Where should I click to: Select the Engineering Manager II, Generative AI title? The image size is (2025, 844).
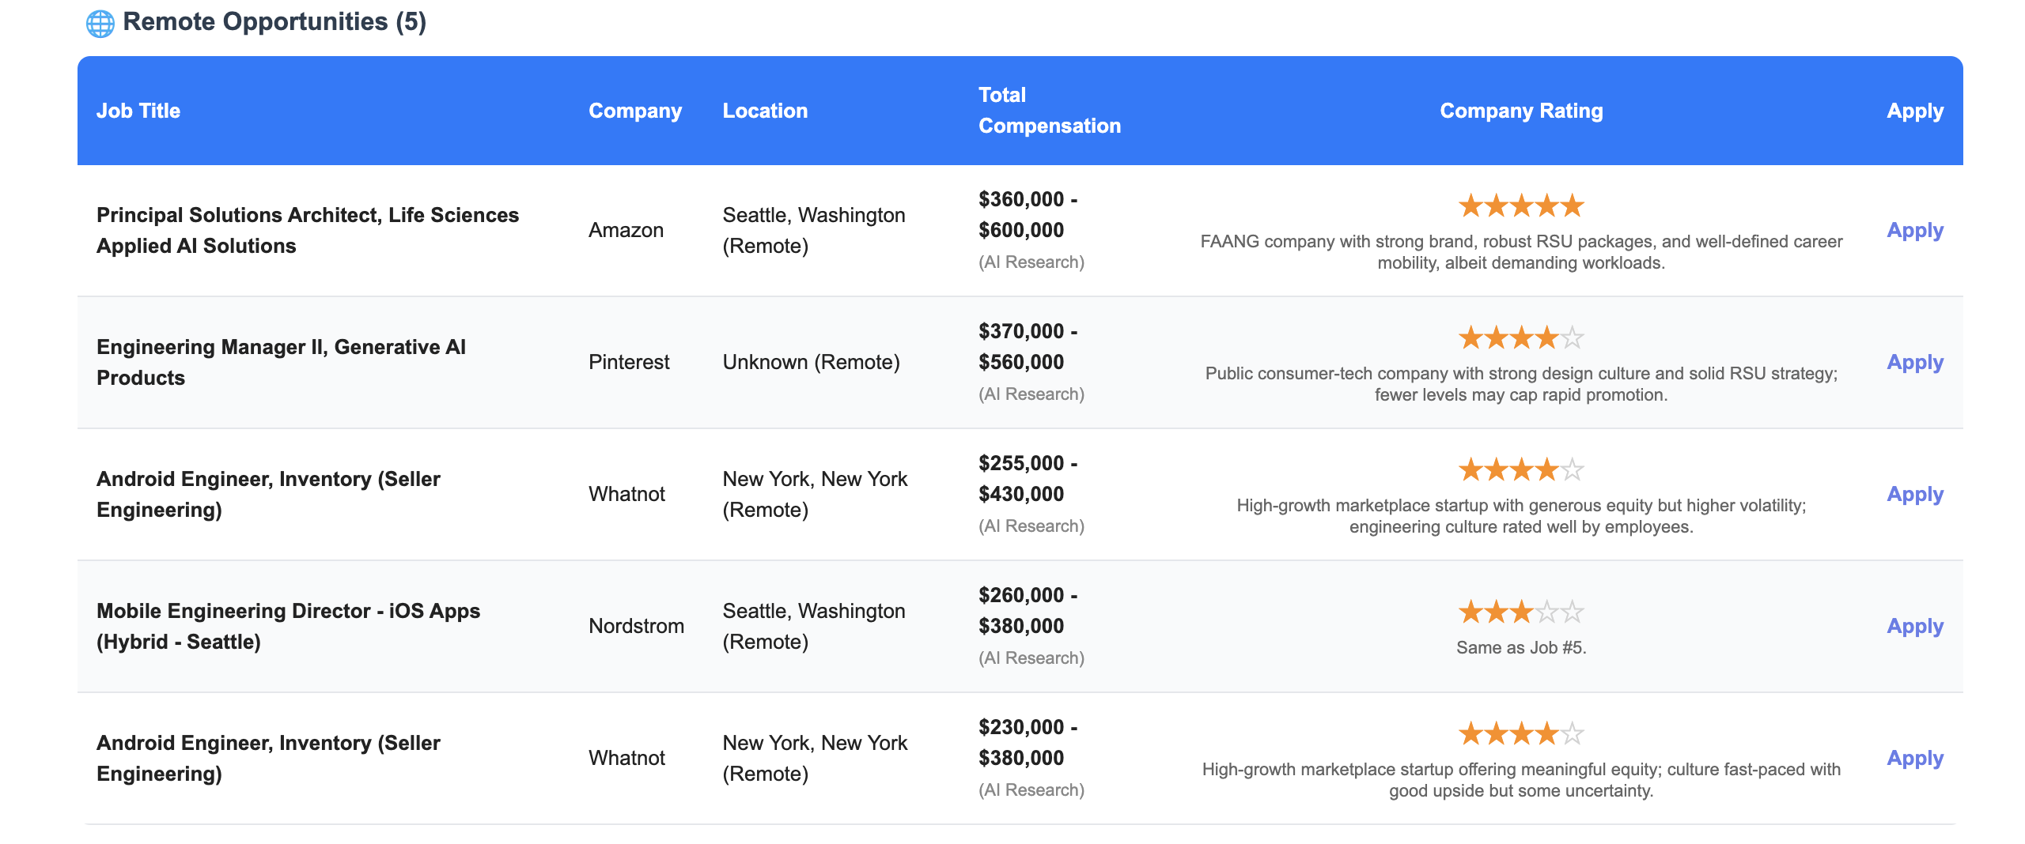(281, 362)
